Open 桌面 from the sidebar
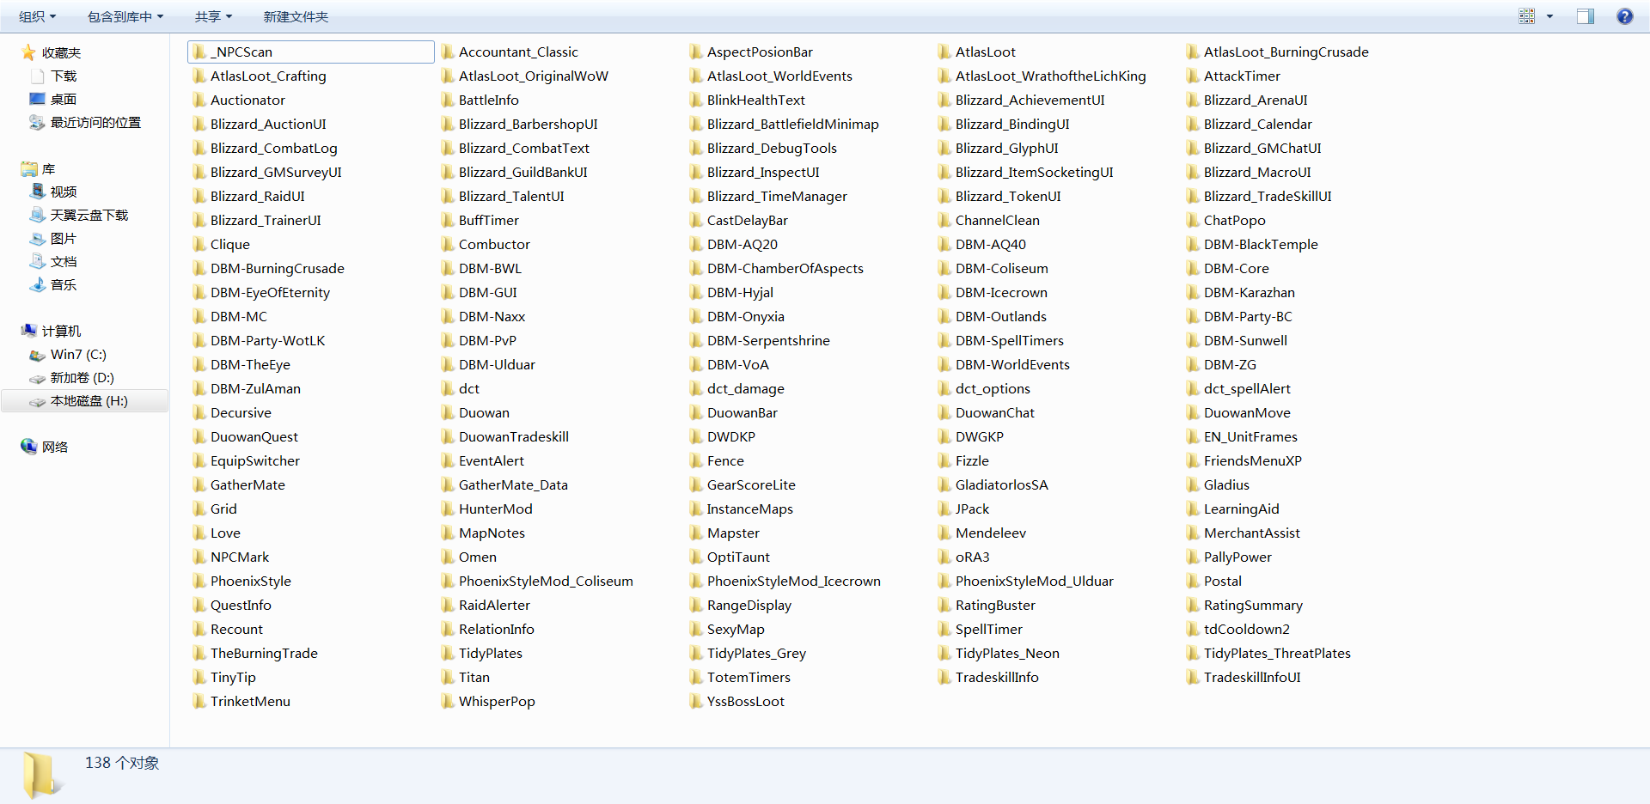The height and width of the screenshot is (804, 1650). point(63,99)
